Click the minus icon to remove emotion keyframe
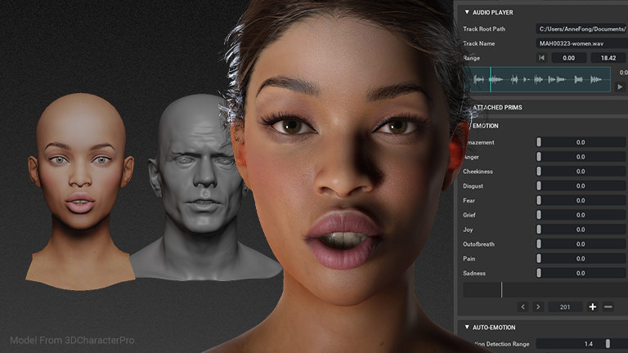628x353 pixels. [x=608, y=307]
